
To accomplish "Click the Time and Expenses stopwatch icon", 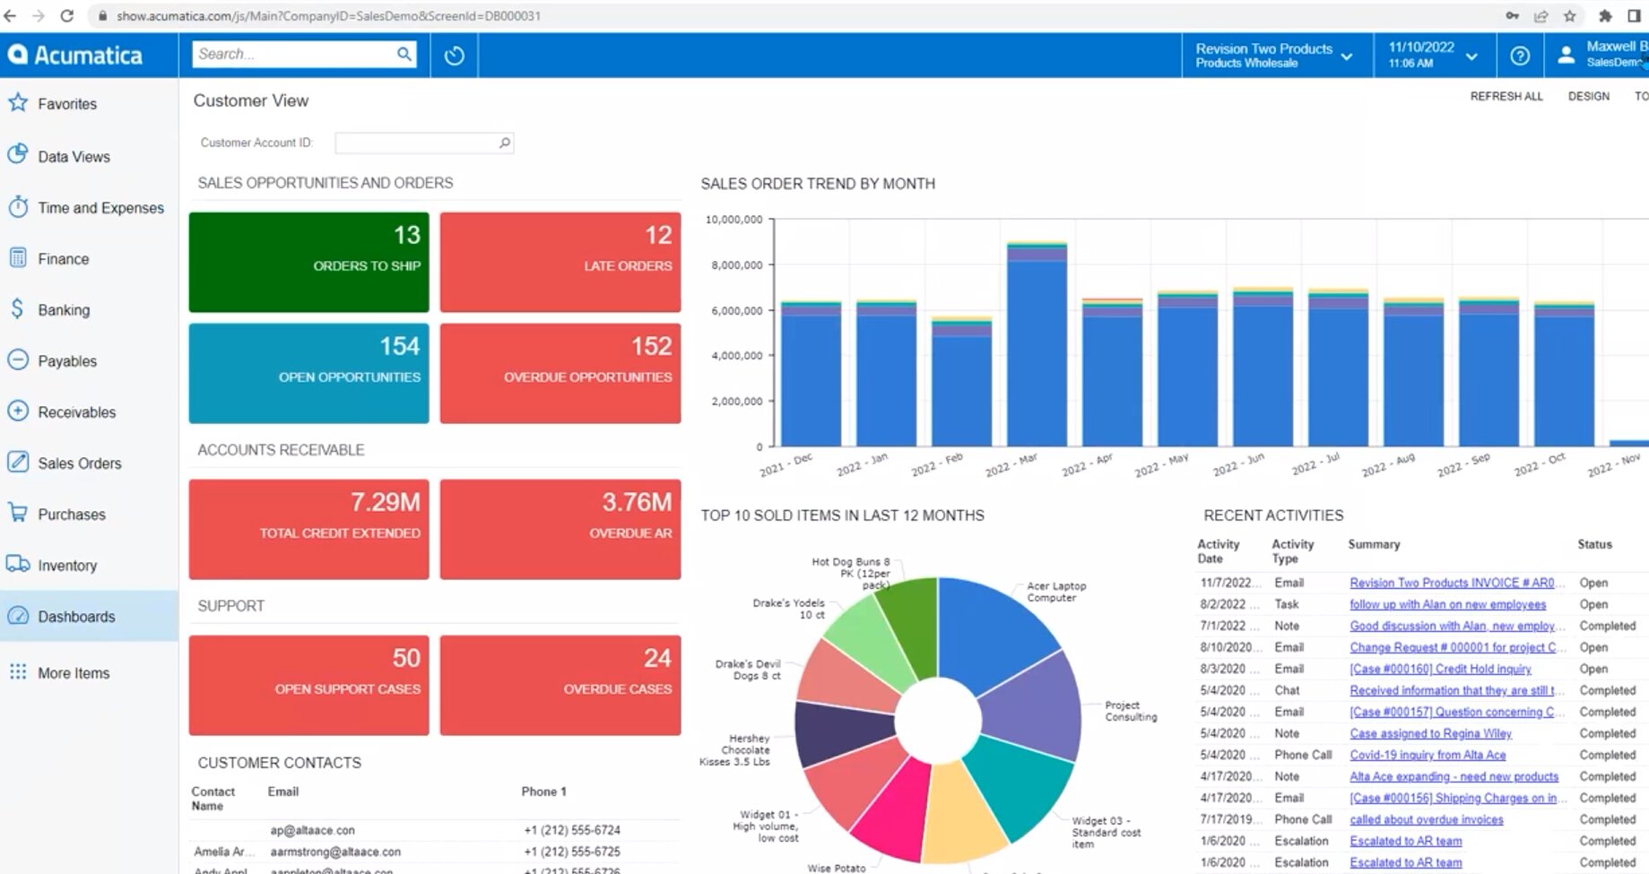I will pos(18,207).
